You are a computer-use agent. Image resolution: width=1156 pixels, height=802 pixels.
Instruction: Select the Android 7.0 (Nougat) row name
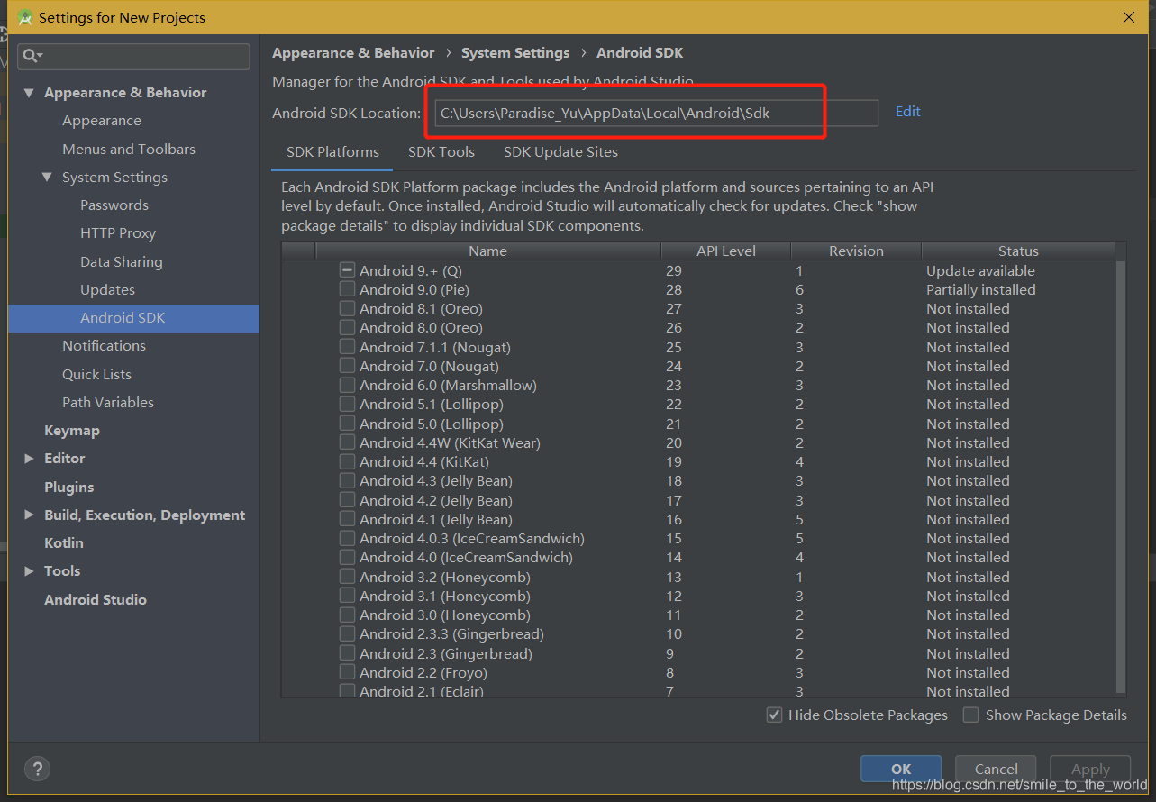click(x=429, y=366)
